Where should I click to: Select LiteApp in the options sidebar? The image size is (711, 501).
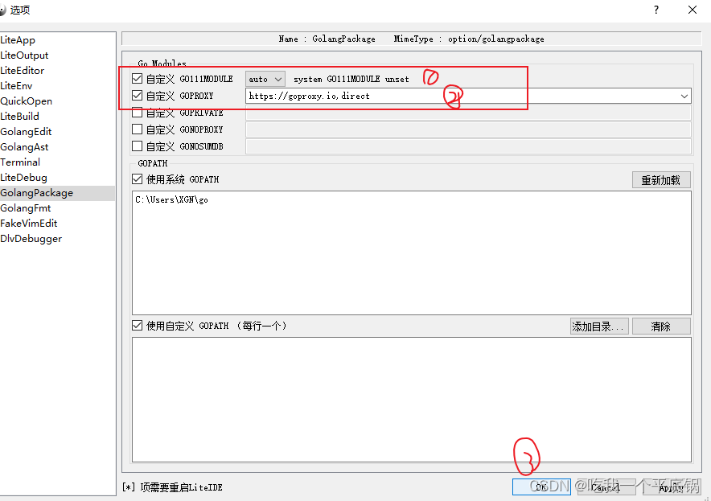18,39
